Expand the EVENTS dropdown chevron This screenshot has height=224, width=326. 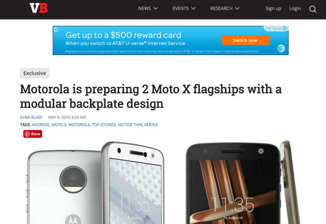tap(193, 8)
